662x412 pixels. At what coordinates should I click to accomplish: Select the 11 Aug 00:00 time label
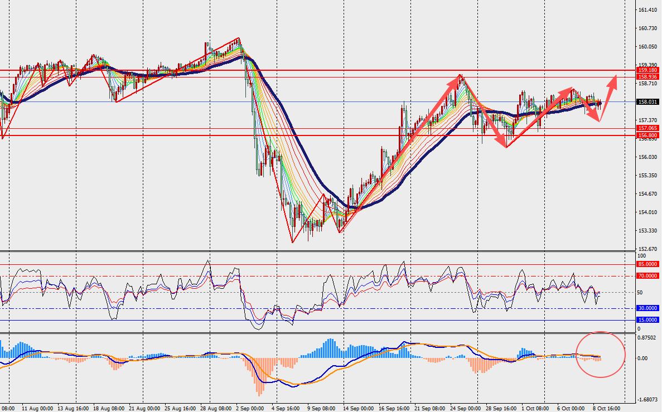coord(37,409)
